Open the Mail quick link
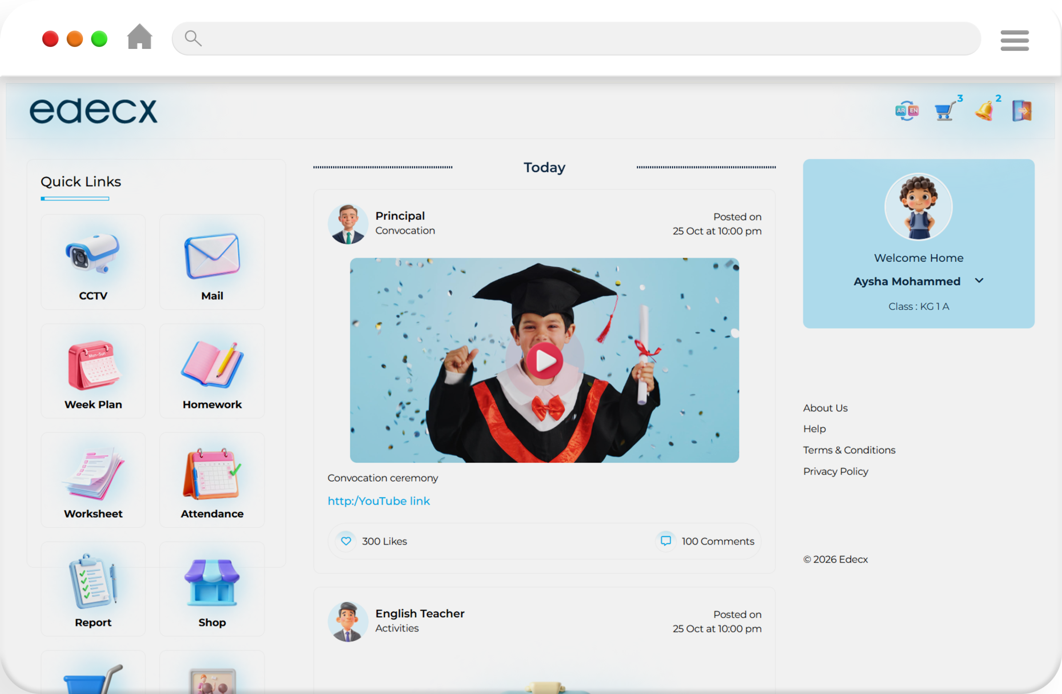Viewport: 1062px width, 694px height. (x=212, y=262)
